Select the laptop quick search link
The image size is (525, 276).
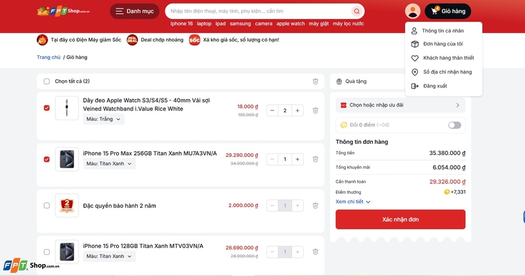click(204, 24)
